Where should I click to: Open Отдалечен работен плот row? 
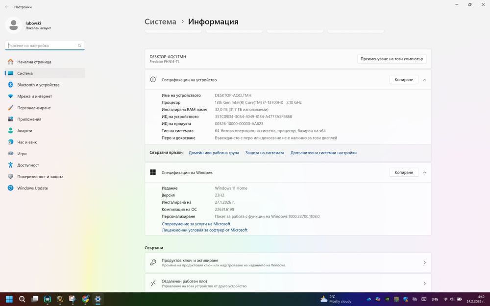click(288, 283)
